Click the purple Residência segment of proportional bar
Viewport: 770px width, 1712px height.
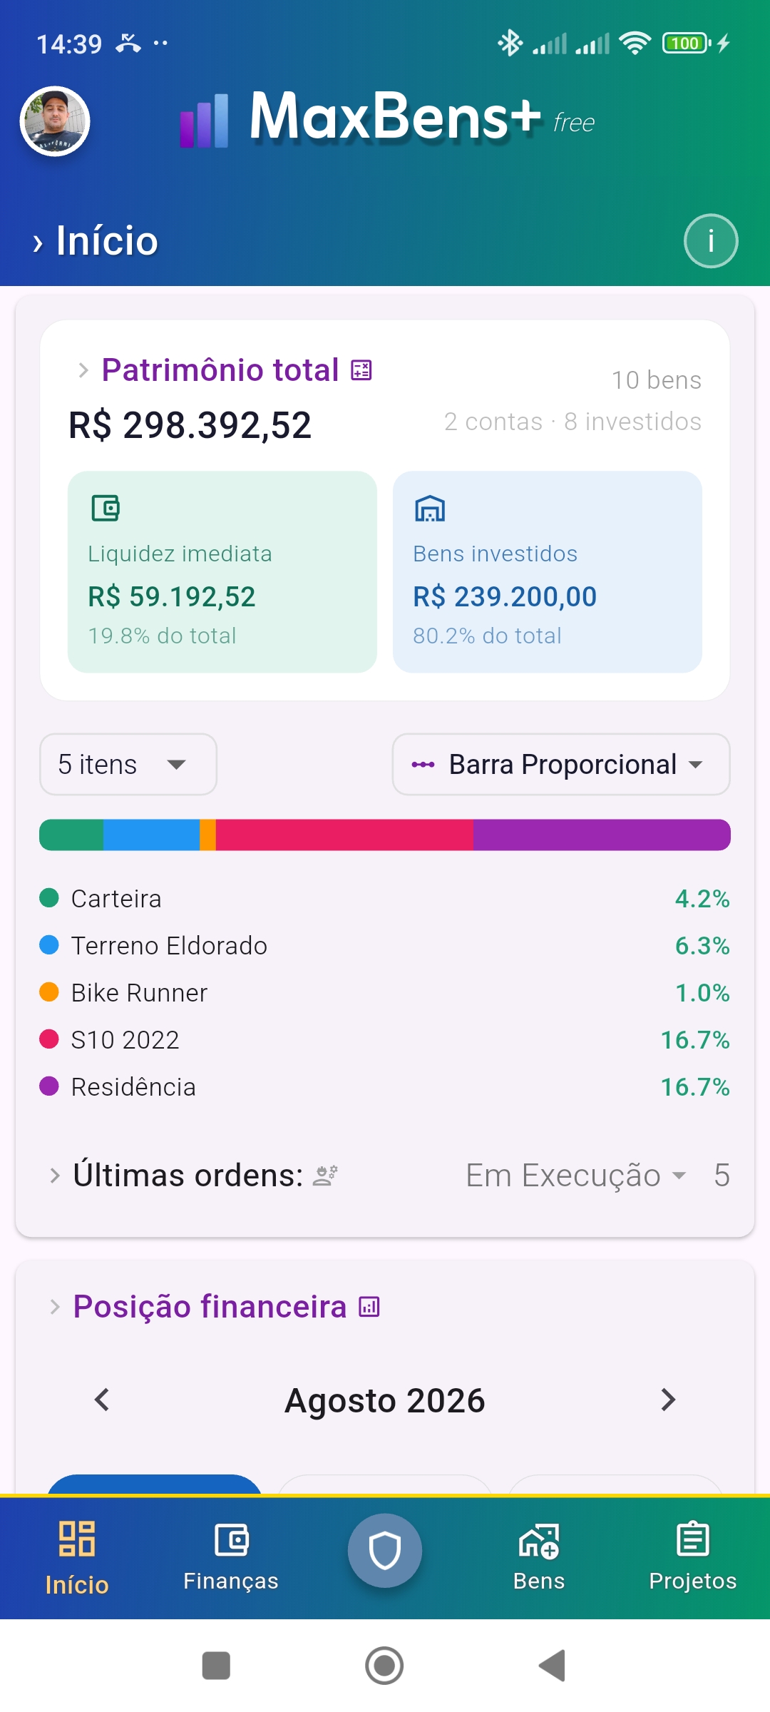click(602, 835)
